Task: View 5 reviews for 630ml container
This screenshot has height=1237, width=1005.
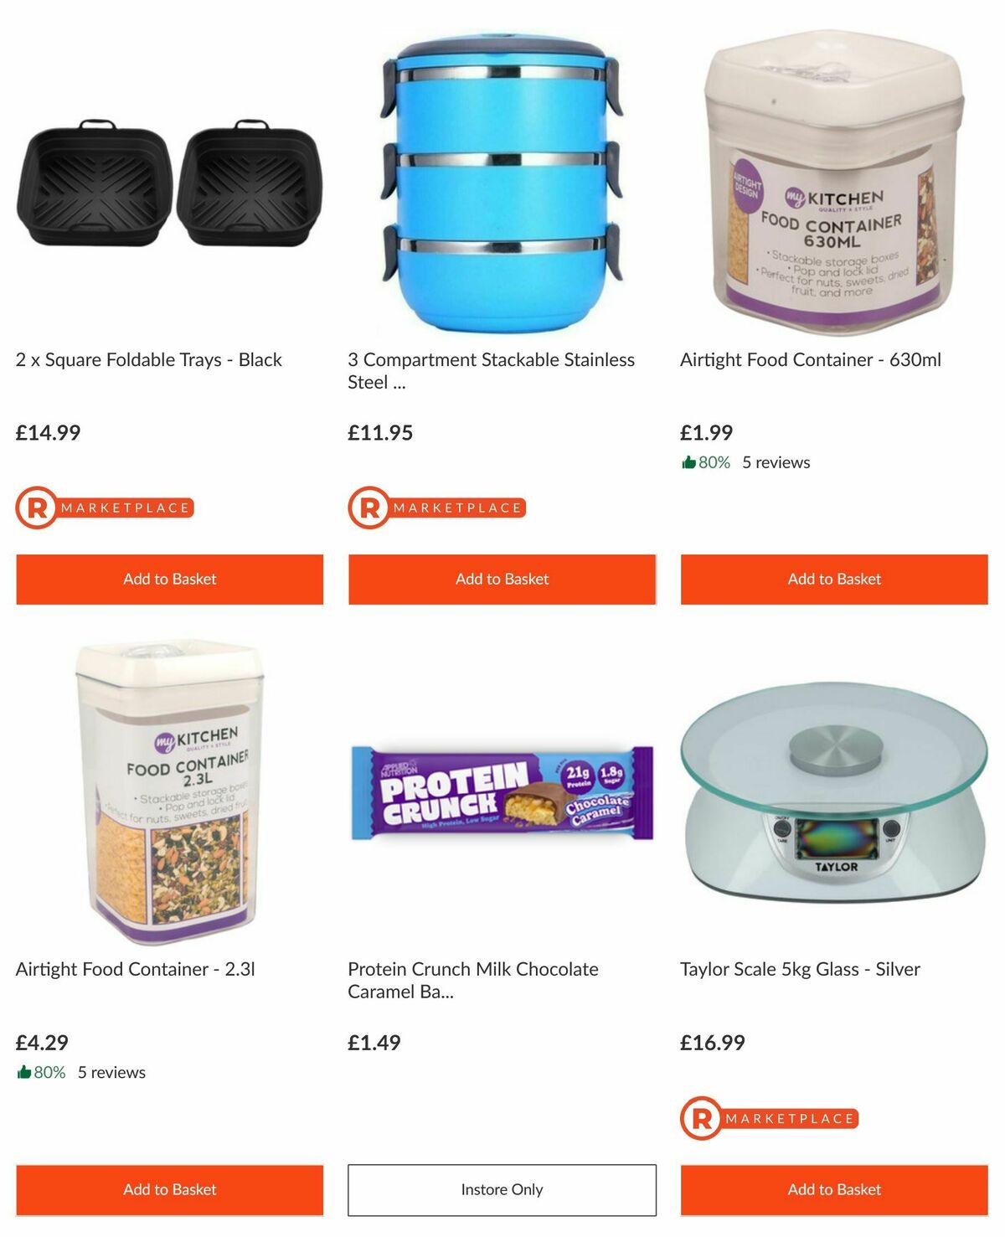Action: pyautogui.click(x=776, y=462)
